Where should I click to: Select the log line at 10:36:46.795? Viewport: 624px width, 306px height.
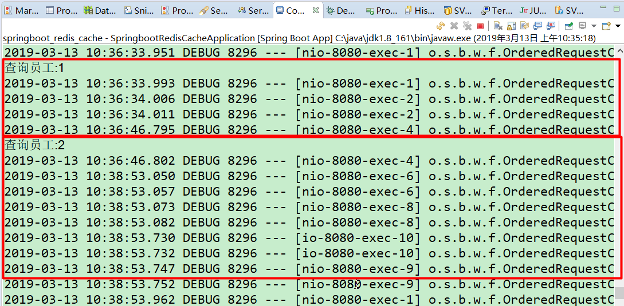click(309, 130)
